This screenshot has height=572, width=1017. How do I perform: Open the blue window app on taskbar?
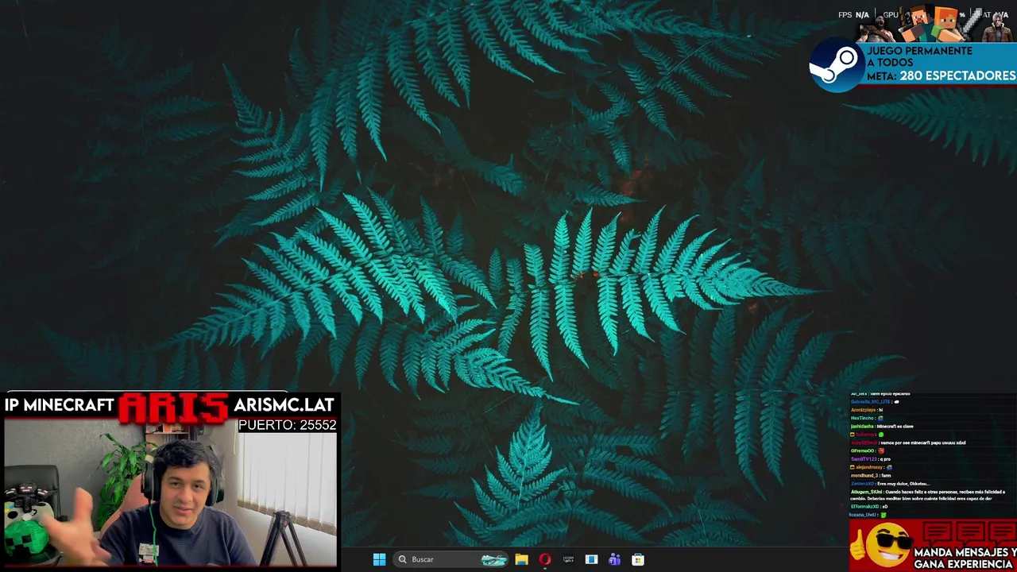(x=591, y=559)
